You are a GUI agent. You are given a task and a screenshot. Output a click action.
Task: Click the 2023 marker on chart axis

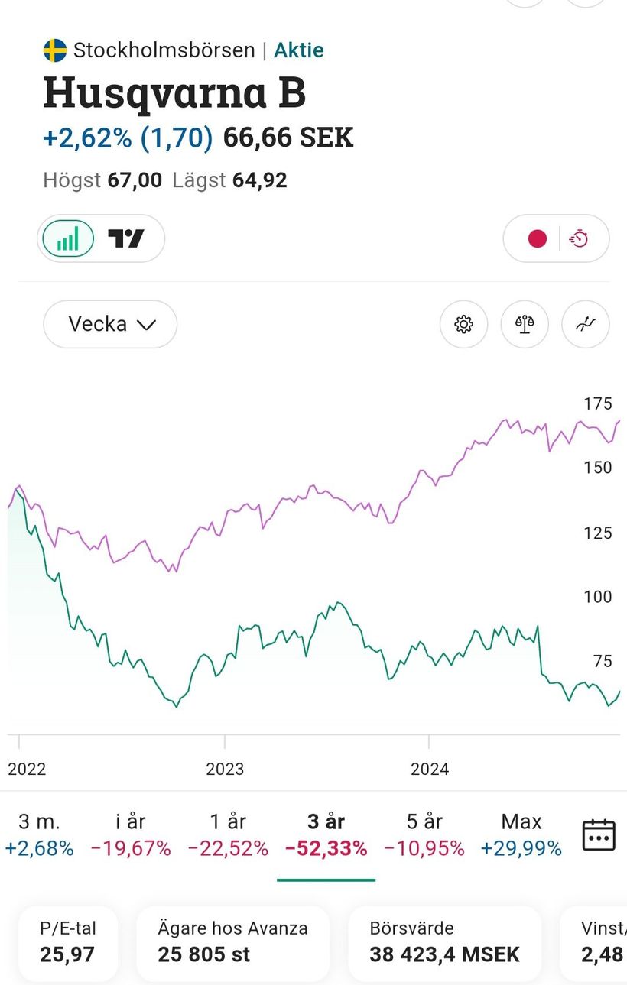coord(225,768)
